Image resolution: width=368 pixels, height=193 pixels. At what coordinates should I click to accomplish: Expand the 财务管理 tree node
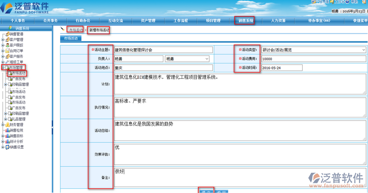point(3,124)
